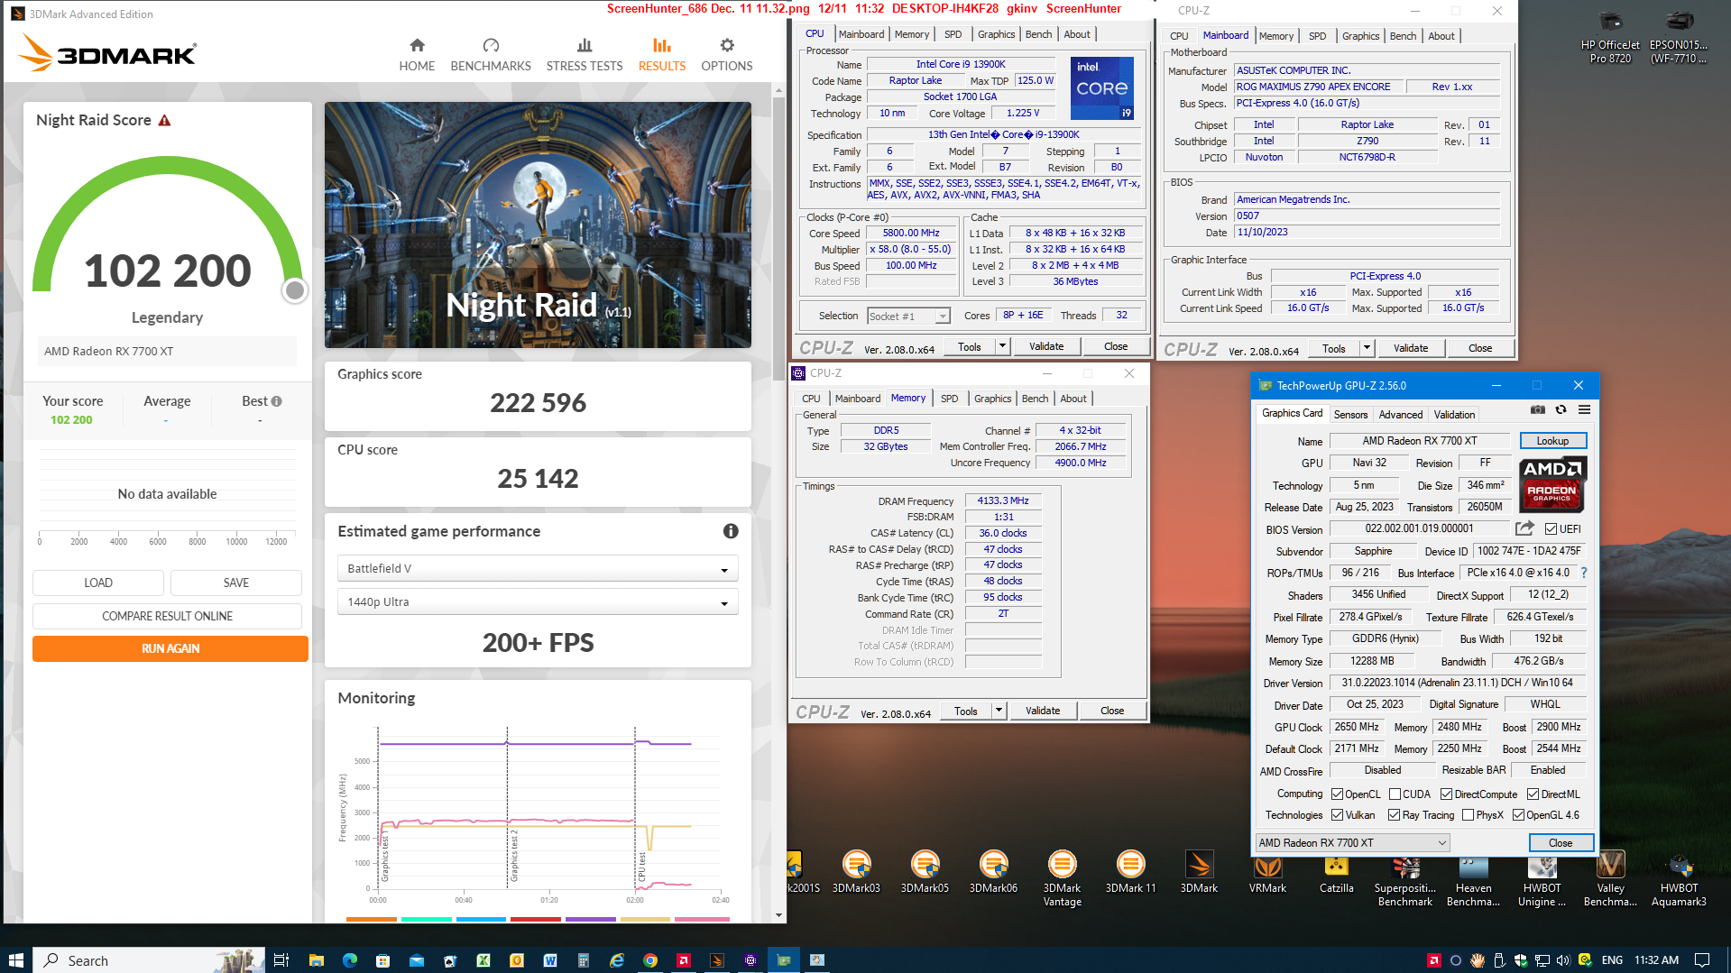
Task: Toggle OpenGL 4.6 checkbox in GPU-Z
Action: (1519, 815)
